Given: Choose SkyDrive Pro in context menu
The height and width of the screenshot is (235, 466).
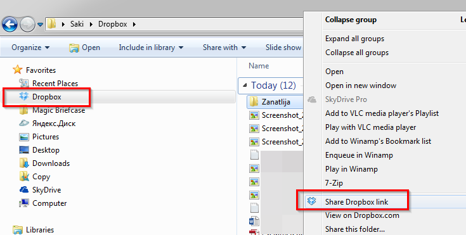Looking at the screenshot, I should pos(346,99).
